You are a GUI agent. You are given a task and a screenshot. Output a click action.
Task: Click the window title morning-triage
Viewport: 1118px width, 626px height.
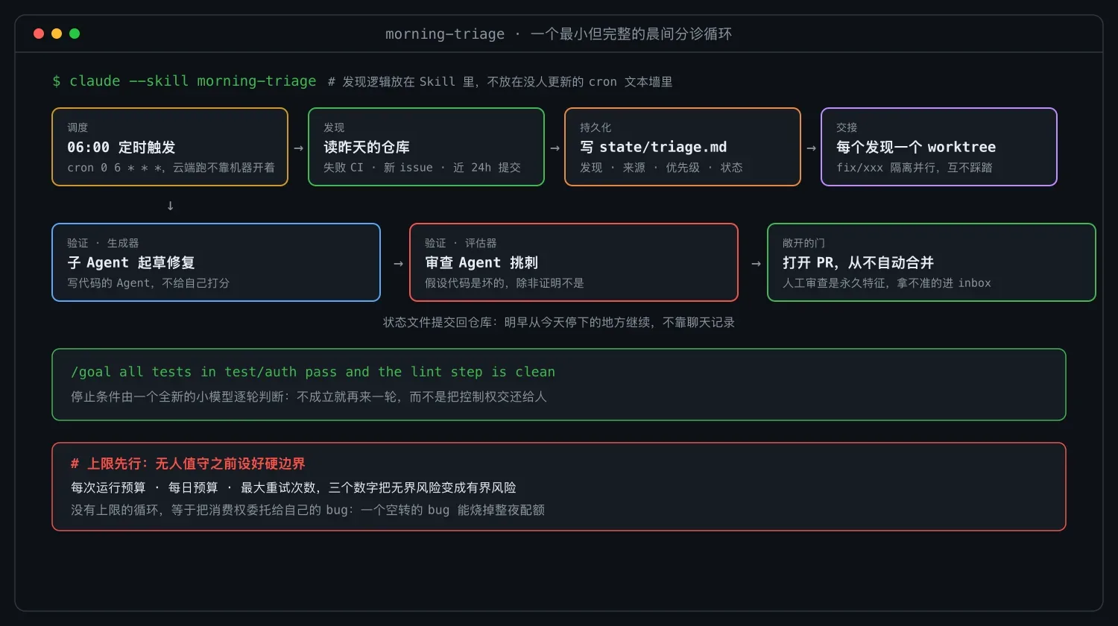point(558,34)
